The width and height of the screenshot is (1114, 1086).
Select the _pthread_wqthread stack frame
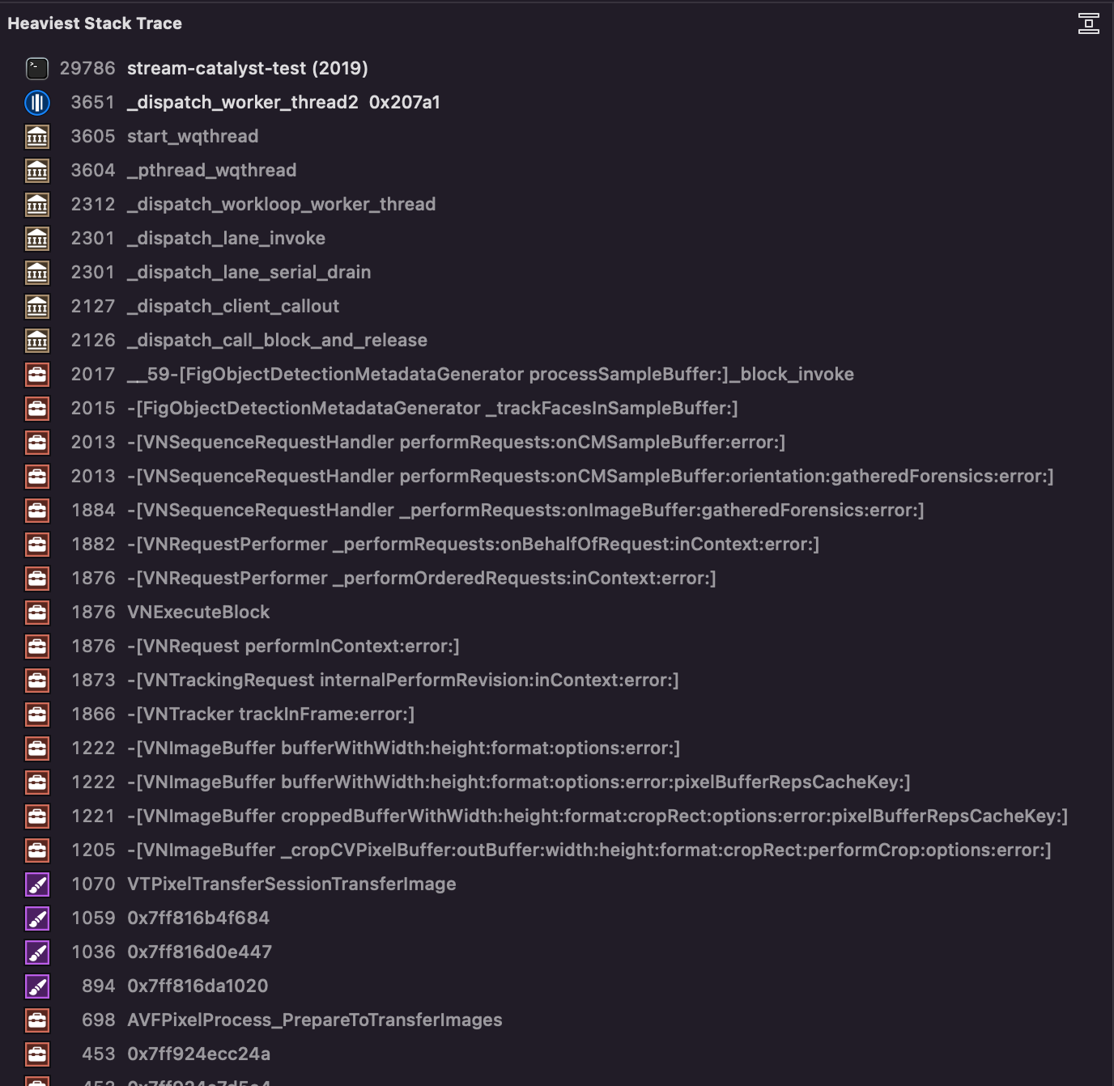pyautogui.click(x=211, y=171)
